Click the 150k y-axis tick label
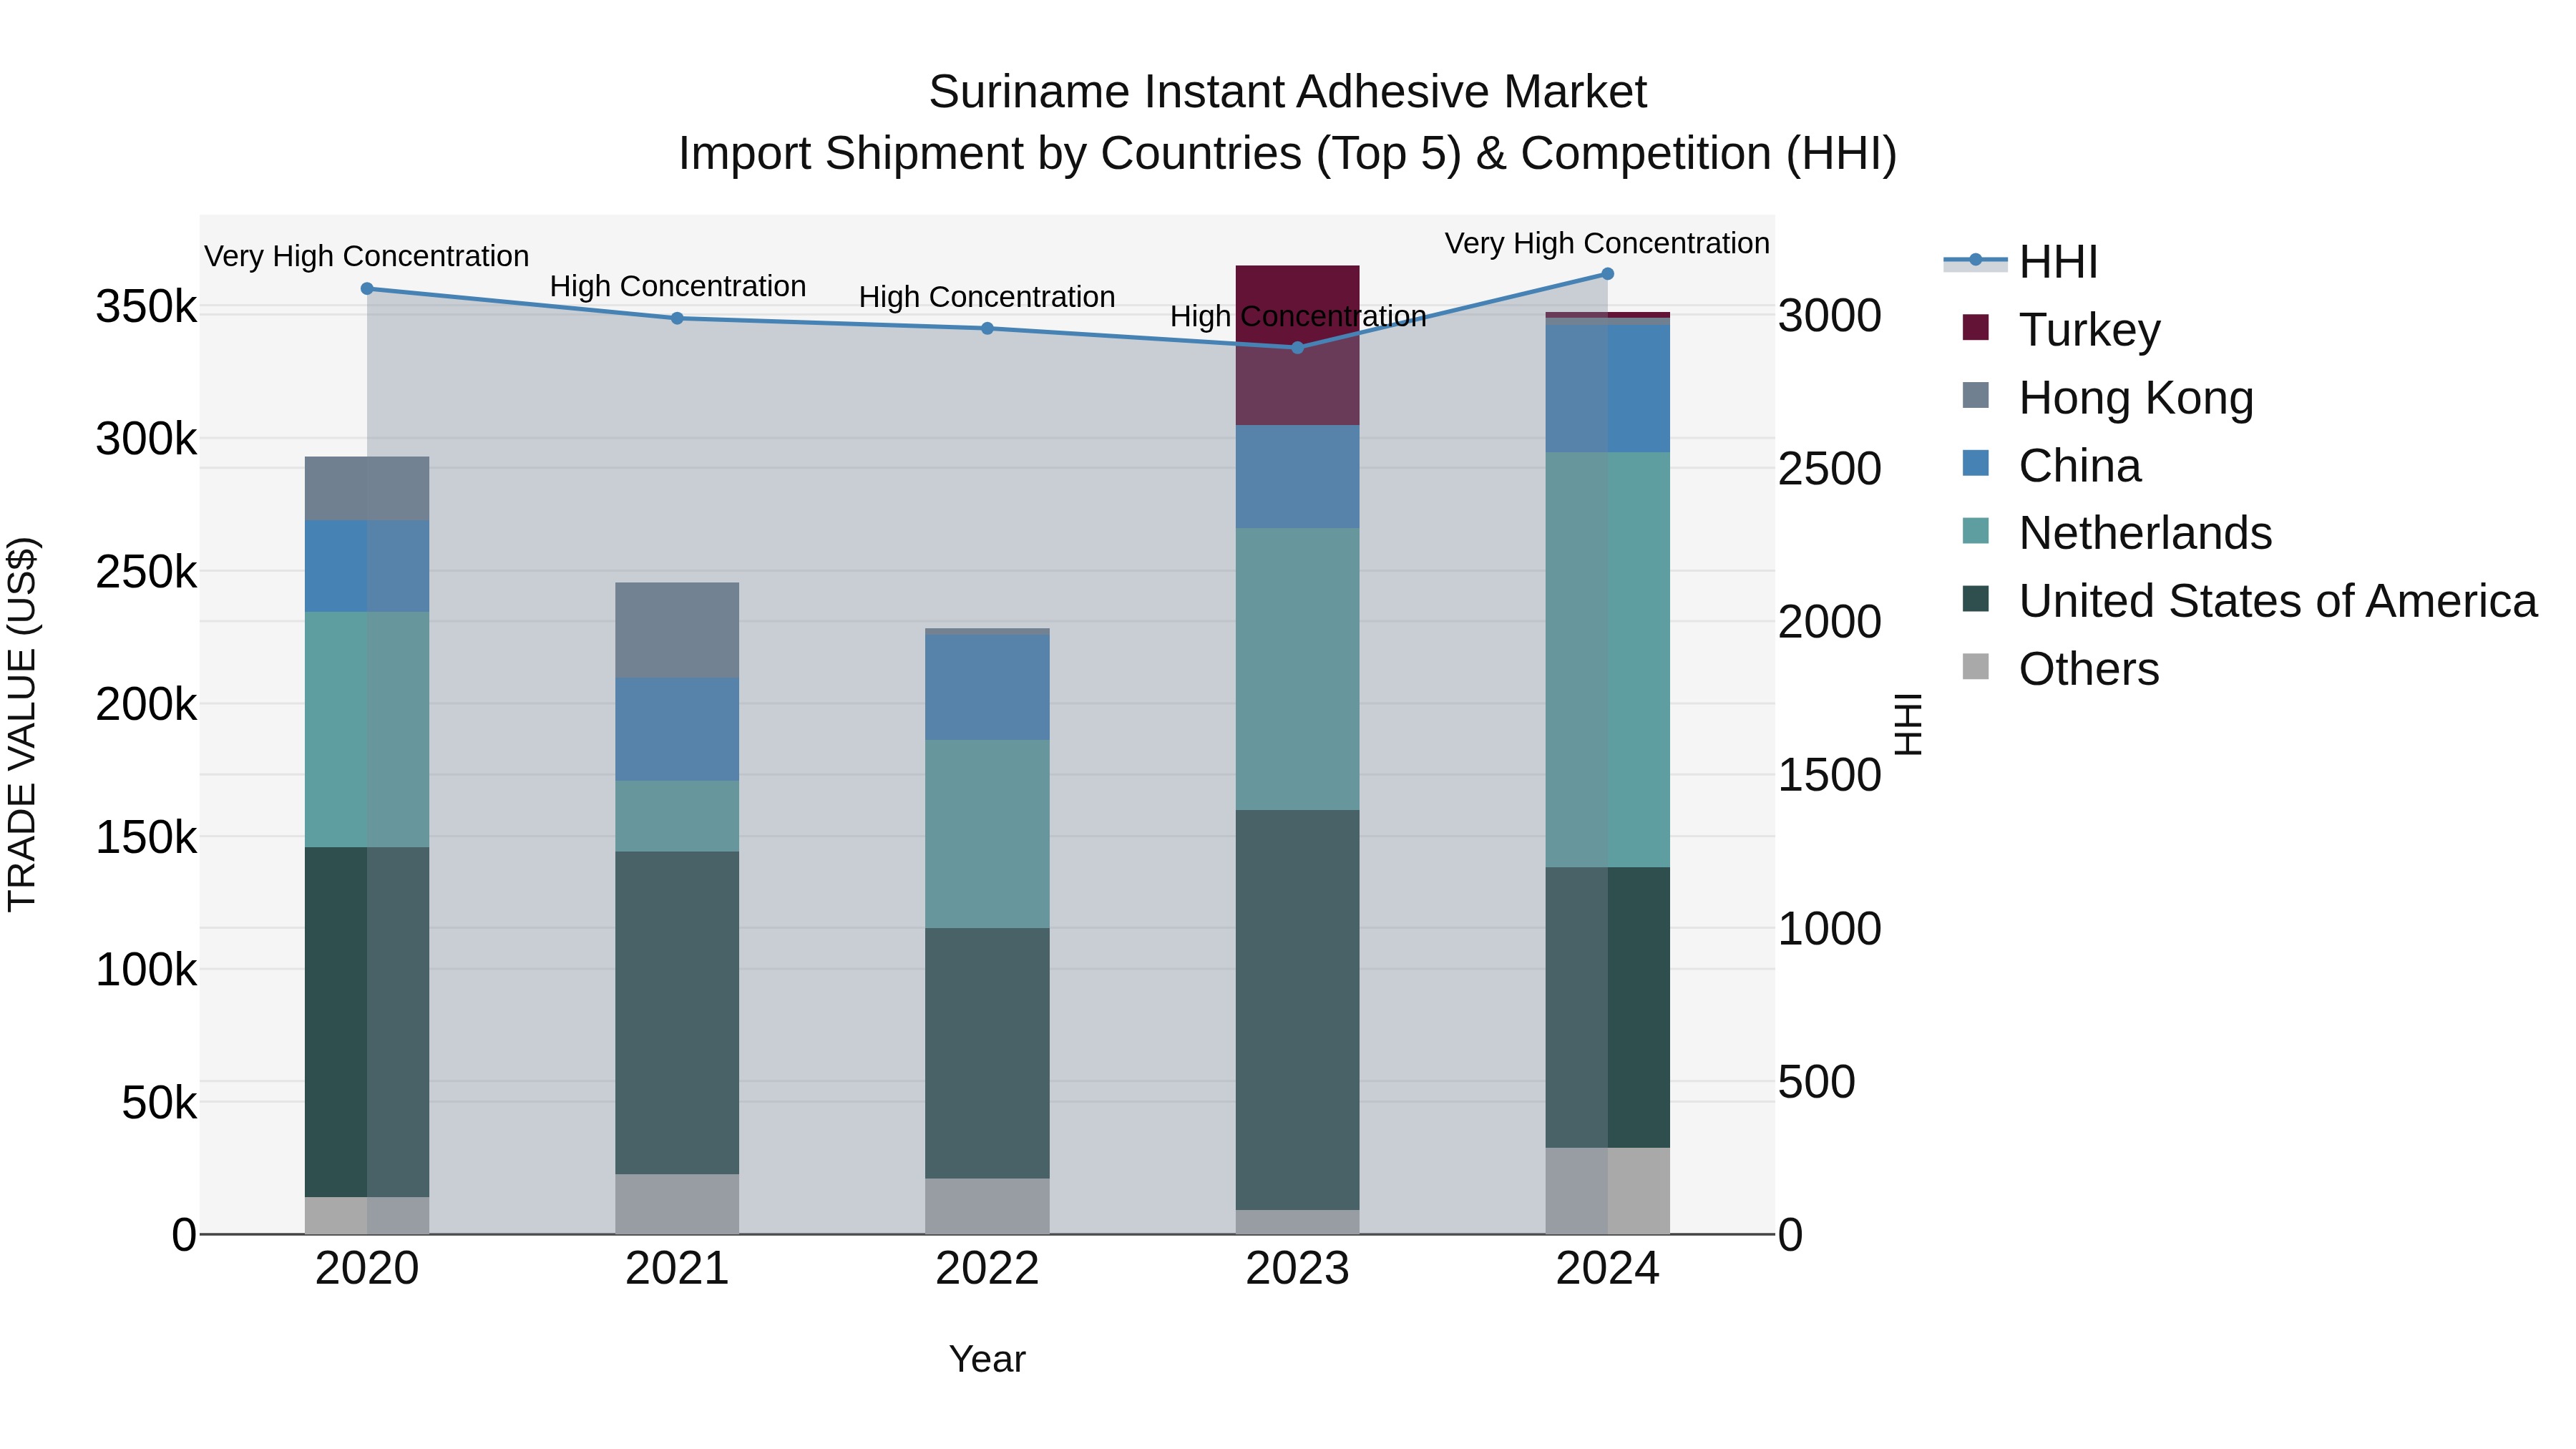 click(x=147, y=838)
